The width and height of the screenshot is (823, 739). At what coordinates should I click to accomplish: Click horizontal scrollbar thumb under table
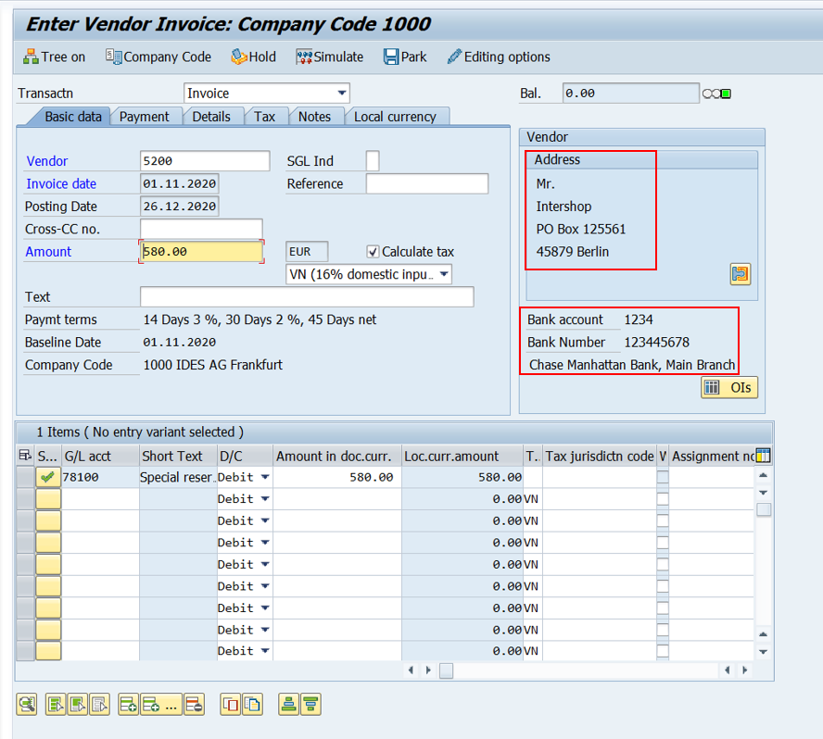446,670
